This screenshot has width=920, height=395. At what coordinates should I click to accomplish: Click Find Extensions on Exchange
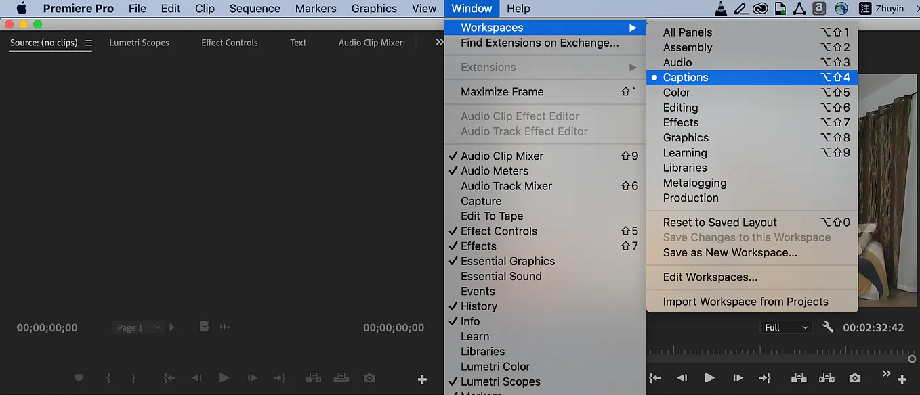(545, 43)
